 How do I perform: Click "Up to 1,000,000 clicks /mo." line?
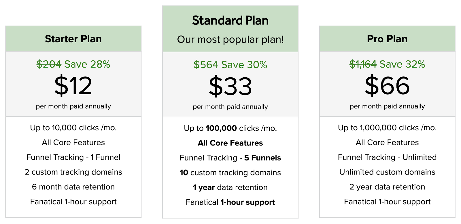click(x=387, y=128)
